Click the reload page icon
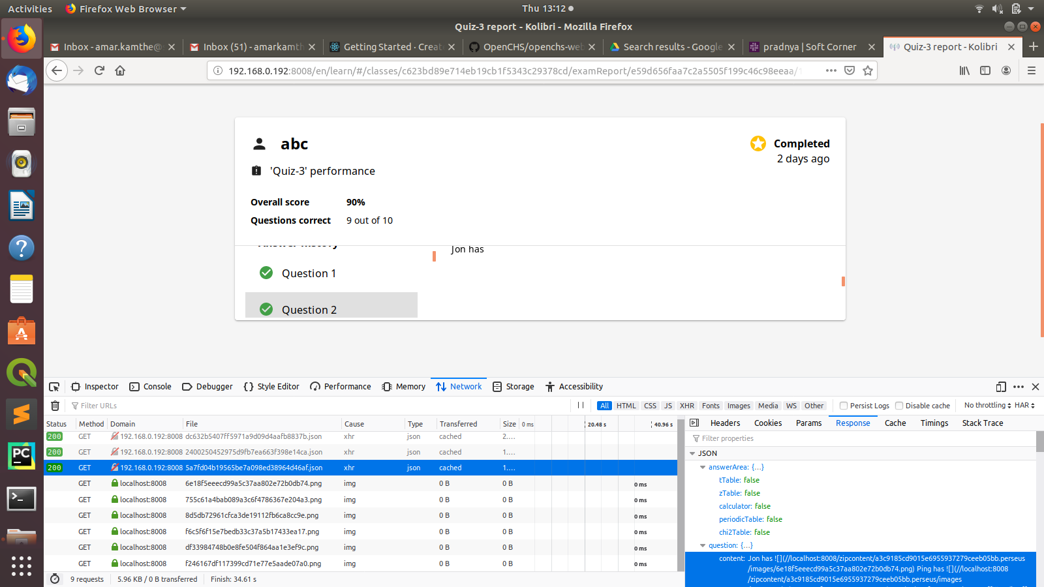This screenshot has height=587, width=1044. (x=99, y=70)
